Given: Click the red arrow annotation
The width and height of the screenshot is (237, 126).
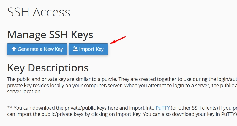Looking at the screenshot, I should click(118, 40).
